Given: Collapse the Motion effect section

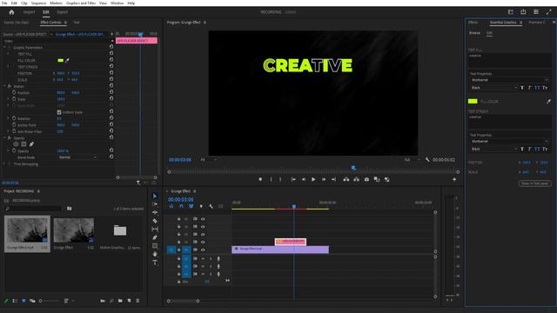Looking at the screenshot, I should 5,86.
